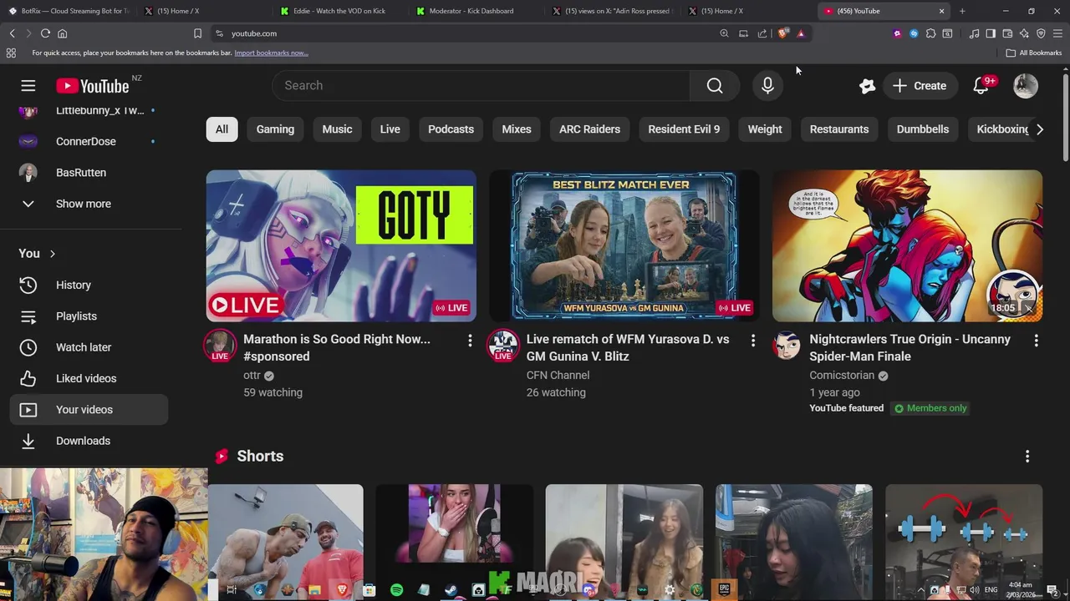Open the browser main menu (three lines)
The image size is (1070, 601).
pos(1057,33)
